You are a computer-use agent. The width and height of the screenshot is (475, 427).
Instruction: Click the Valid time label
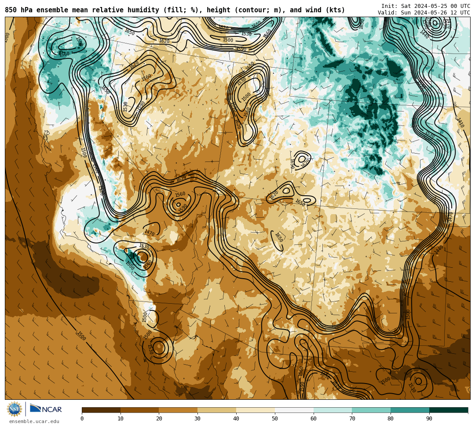424,13
